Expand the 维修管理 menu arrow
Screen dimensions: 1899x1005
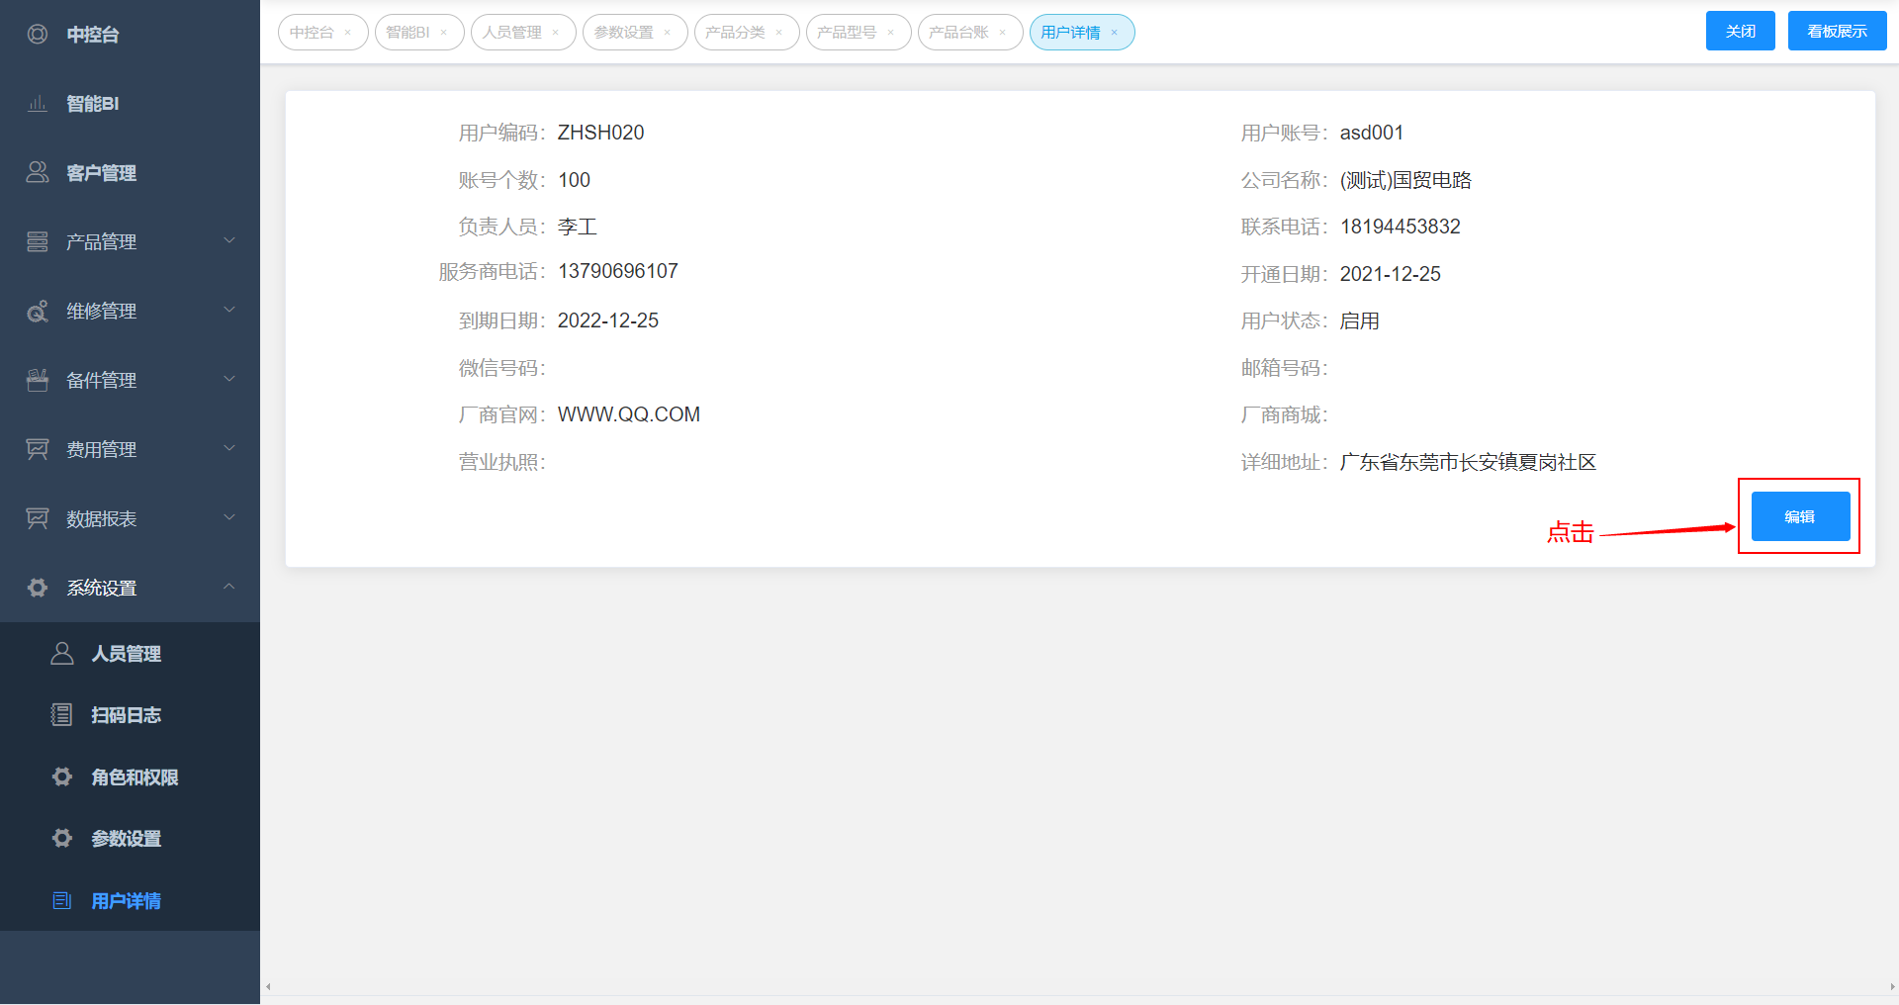(x=229, y=311)
